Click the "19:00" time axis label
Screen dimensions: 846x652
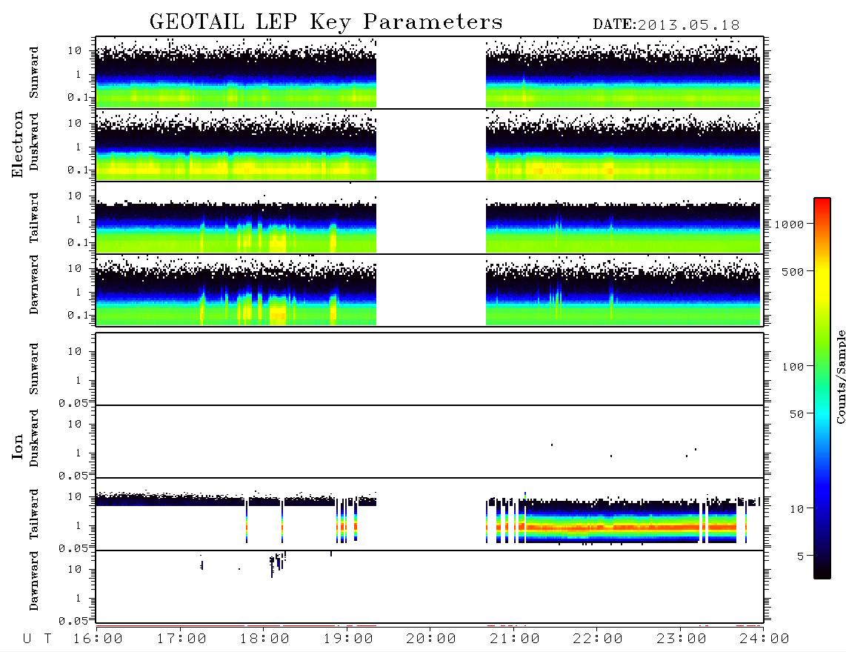pyautogui.click(x=348, y=639)
